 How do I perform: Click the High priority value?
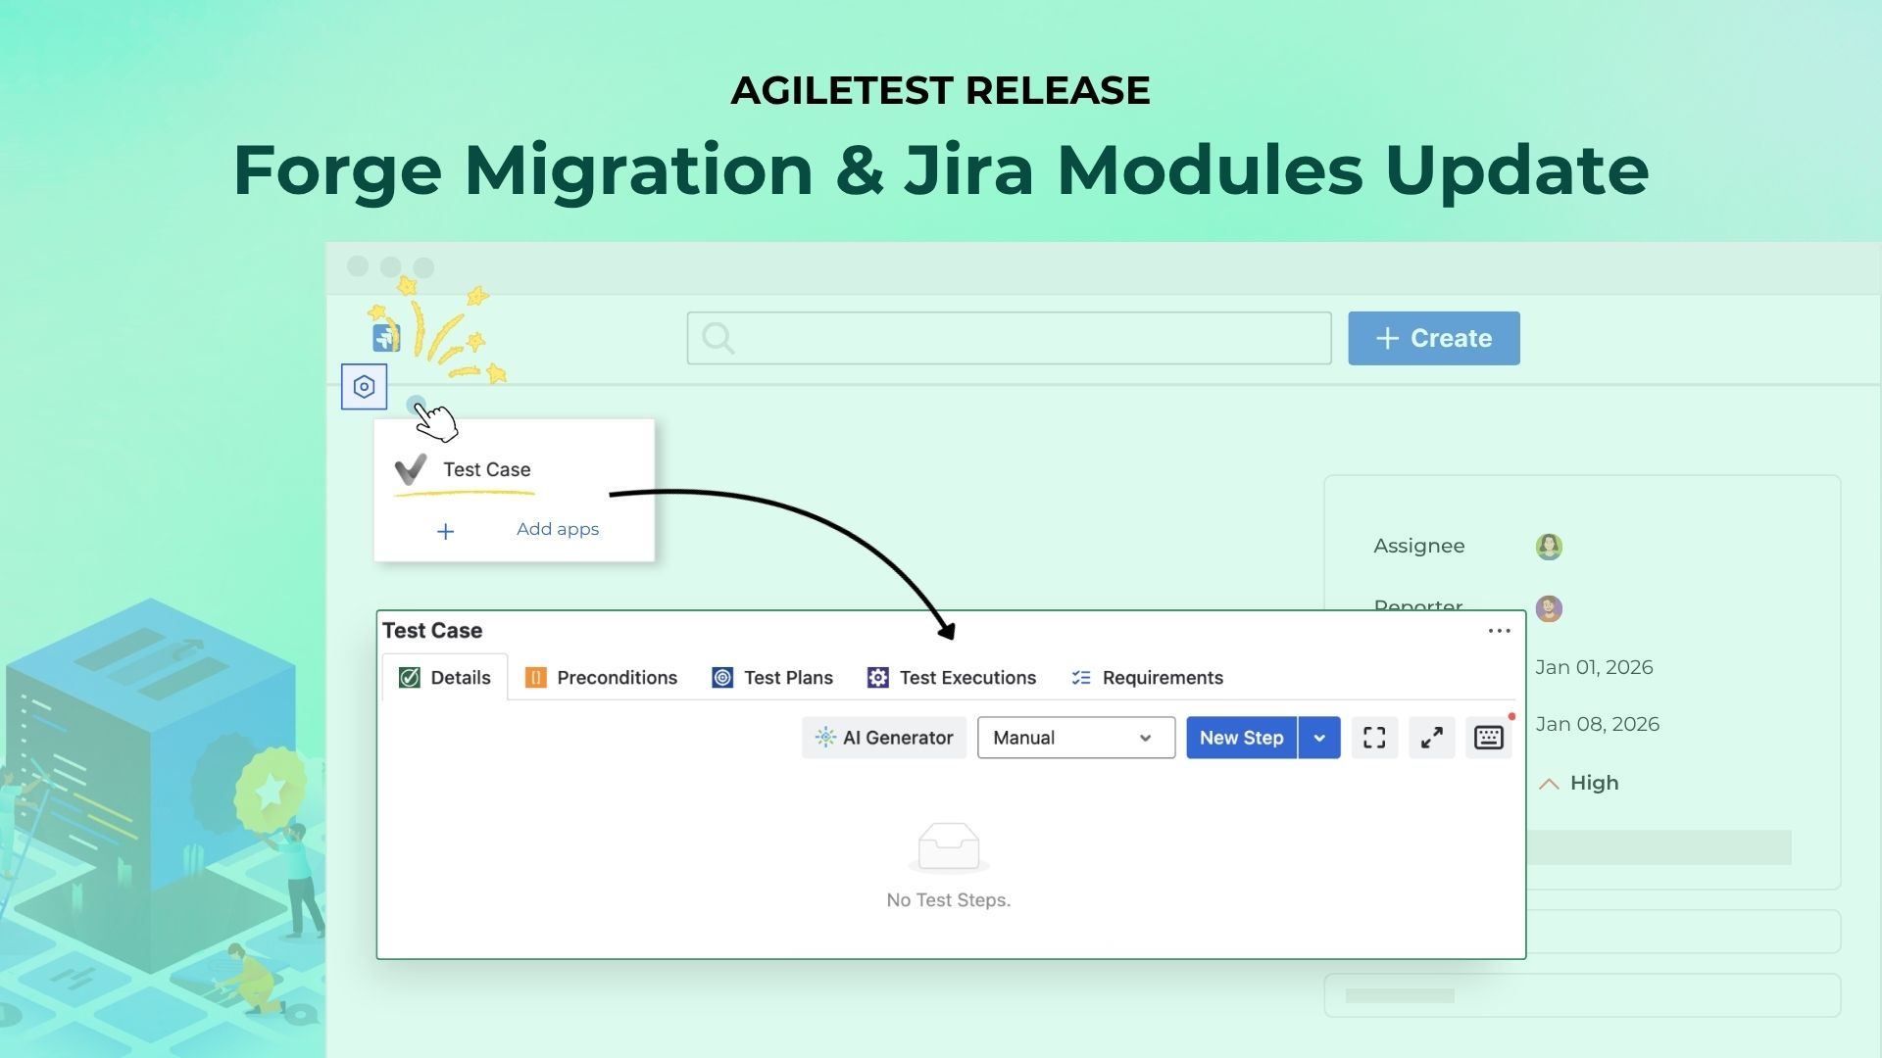click(1579, 783)
